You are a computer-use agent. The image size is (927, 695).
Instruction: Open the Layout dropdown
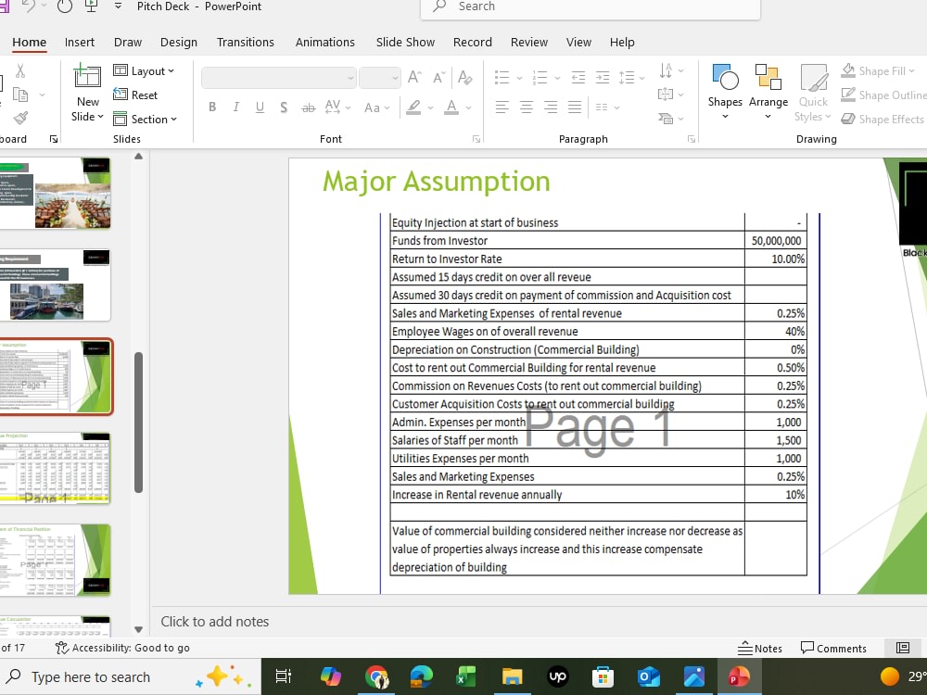click(x=144, y=71)
